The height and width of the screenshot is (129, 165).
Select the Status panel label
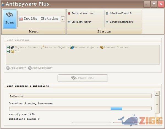(x=104, y=31)
